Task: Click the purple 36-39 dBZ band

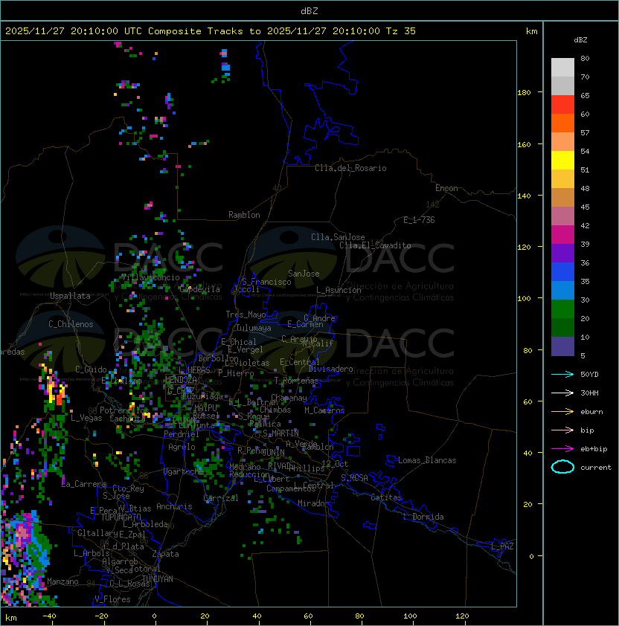Action: click(562, 254)
